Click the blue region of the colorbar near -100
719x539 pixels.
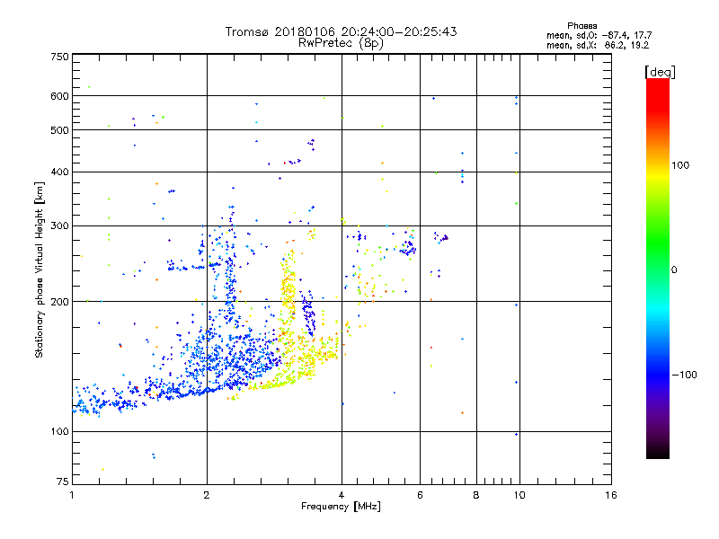tap(658, 374)
